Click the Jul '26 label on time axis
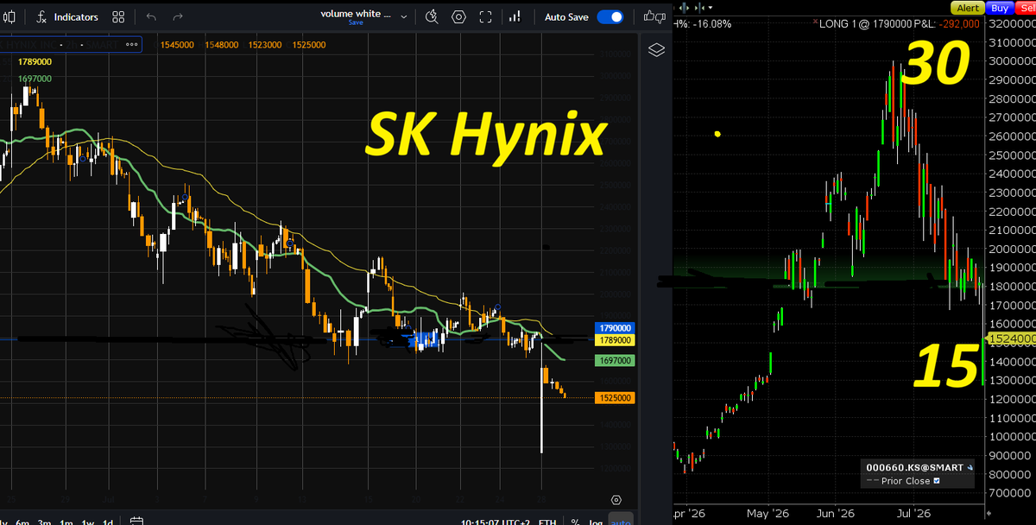The image size is (1036, 525). (915, 514)
